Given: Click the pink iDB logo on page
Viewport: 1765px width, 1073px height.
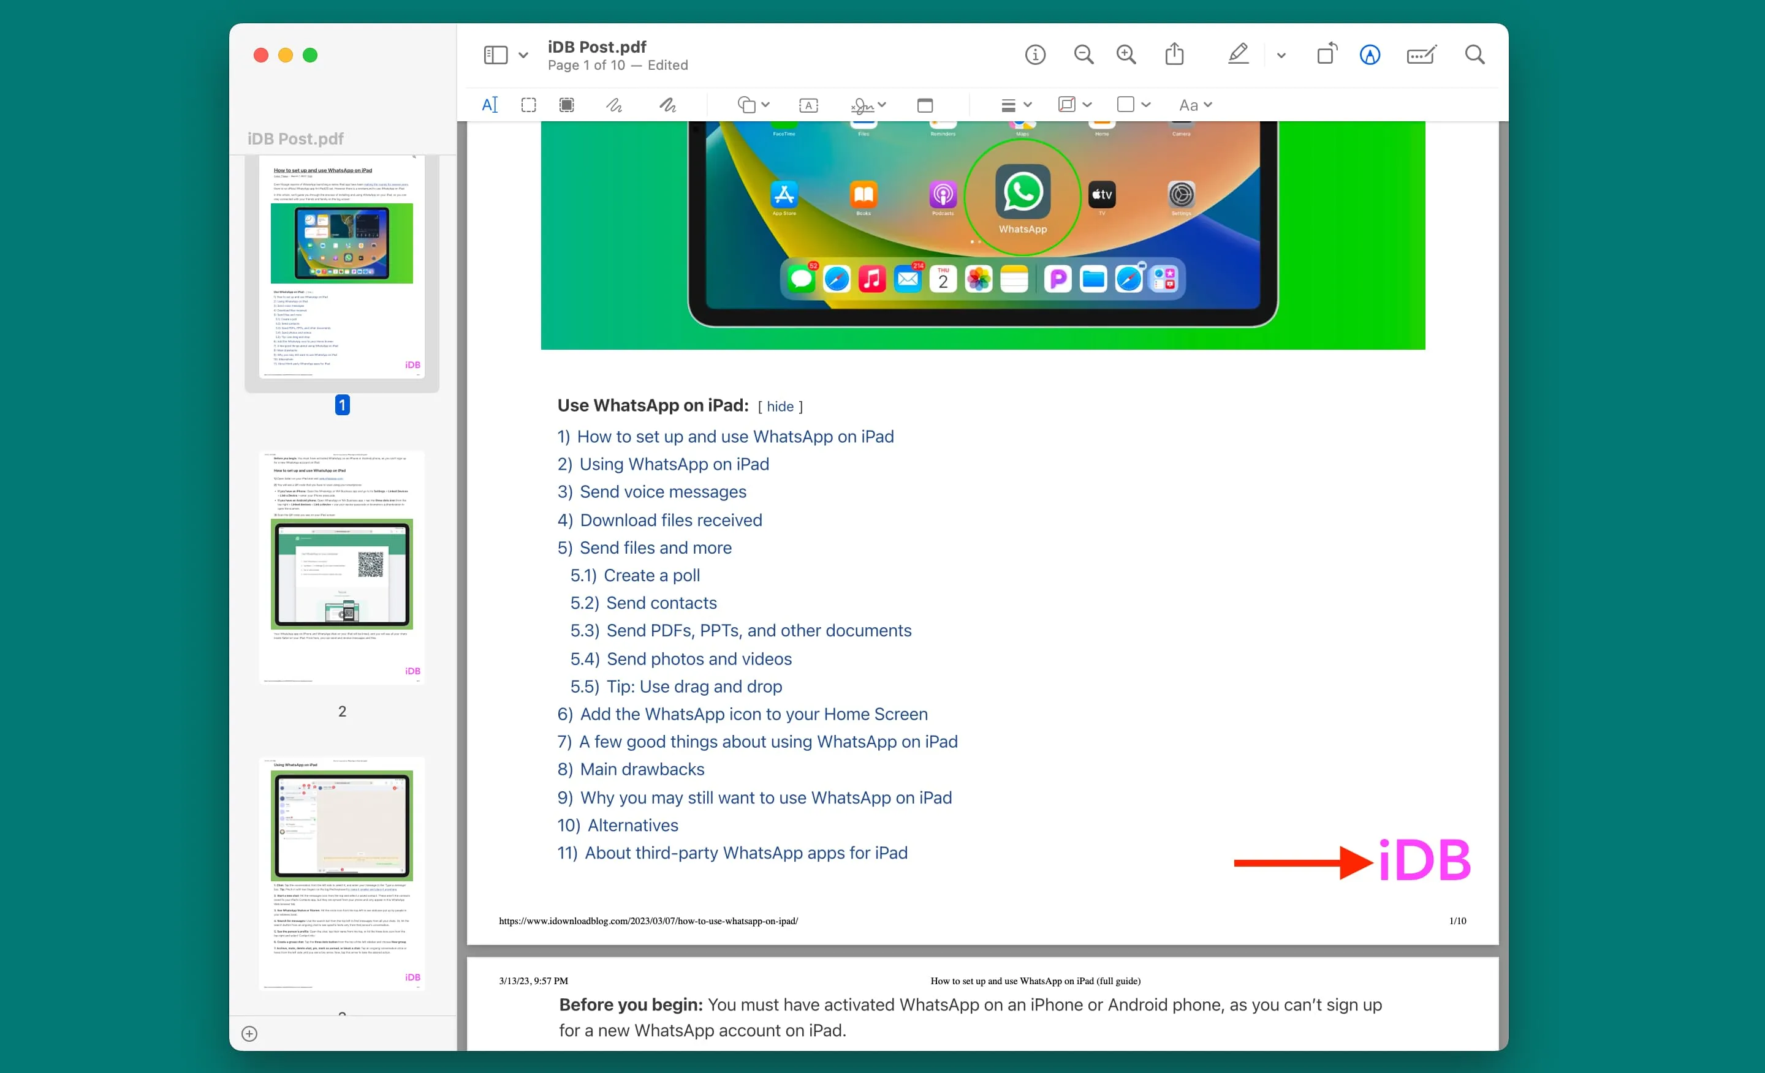Looking at the screenshot, I should click(x=1424, y=860).
